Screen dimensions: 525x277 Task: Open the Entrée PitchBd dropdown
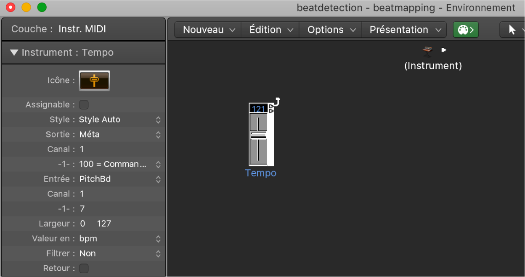[x=120, y=179]
